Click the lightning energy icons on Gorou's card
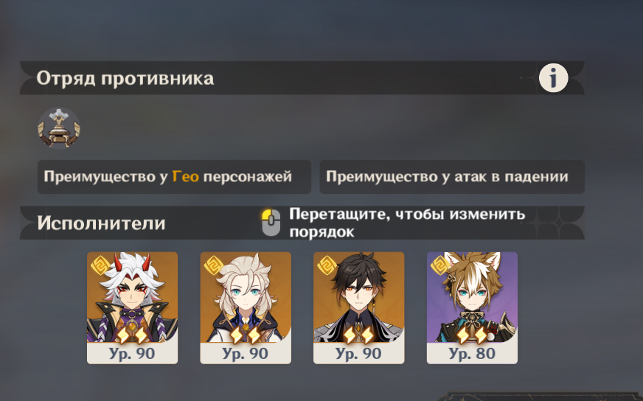Viewport: 643px width, 401px height. (x=472, y=335)
